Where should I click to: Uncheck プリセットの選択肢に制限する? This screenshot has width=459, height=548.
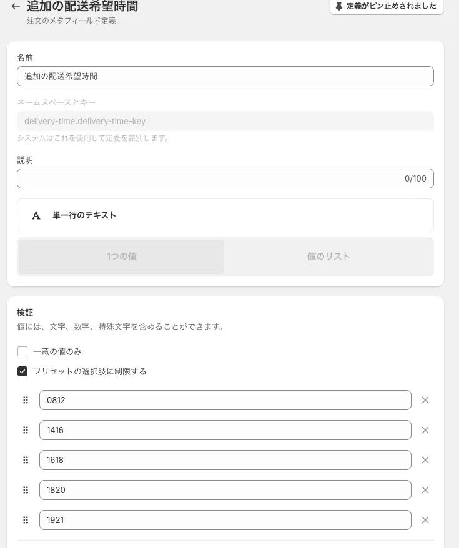coord(22,371)
